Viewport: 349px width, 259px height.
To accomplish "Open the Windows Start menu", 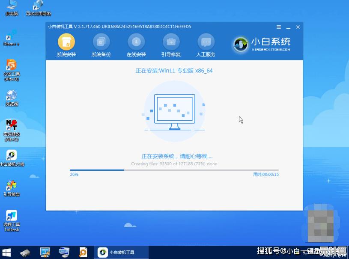I will pos(6,252).
